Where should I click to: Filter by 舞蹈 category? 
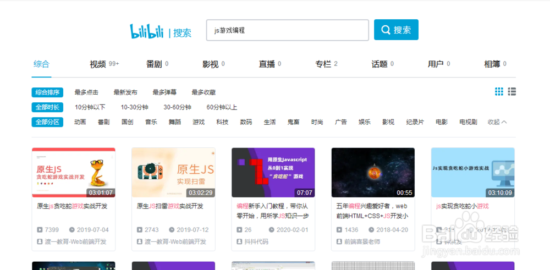coord(175,122)
